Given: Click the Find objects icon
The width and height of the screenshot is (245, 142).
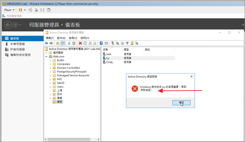Looking at the screenshot, I should [x=132, y=43].
